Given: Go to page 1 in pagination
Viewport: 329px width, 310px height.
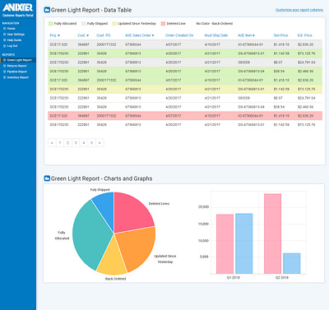Looking at the screenshot, I should (60, 143).
